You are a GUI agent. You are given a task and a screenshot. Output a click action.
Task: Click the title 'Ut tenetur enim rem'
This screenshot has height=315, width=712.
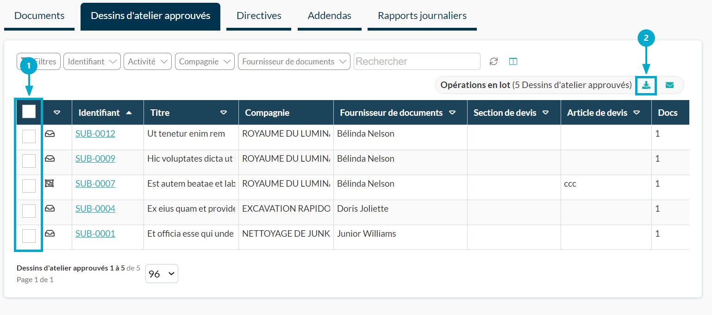point(186,133)
